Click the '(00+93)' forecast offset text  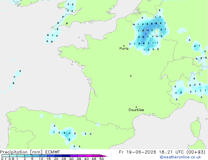196,152
